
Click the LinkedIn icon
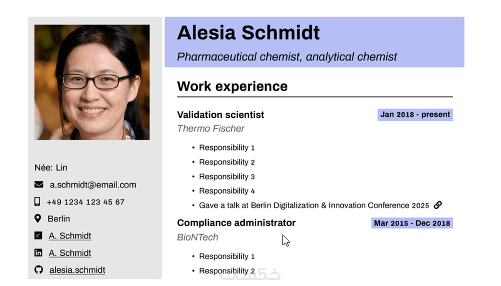click(38, 253)
